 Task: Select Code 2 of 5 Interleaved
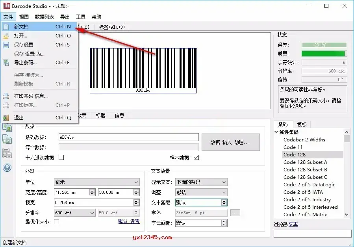tap(310, 207)
